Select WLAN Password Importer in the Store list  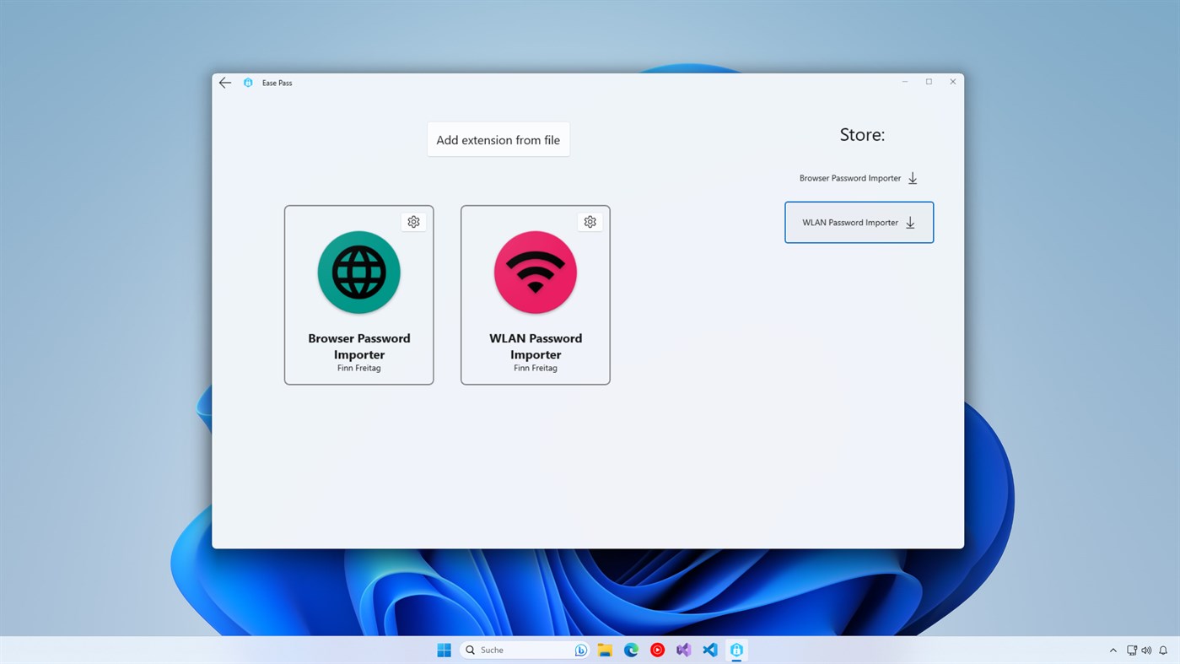849,222
